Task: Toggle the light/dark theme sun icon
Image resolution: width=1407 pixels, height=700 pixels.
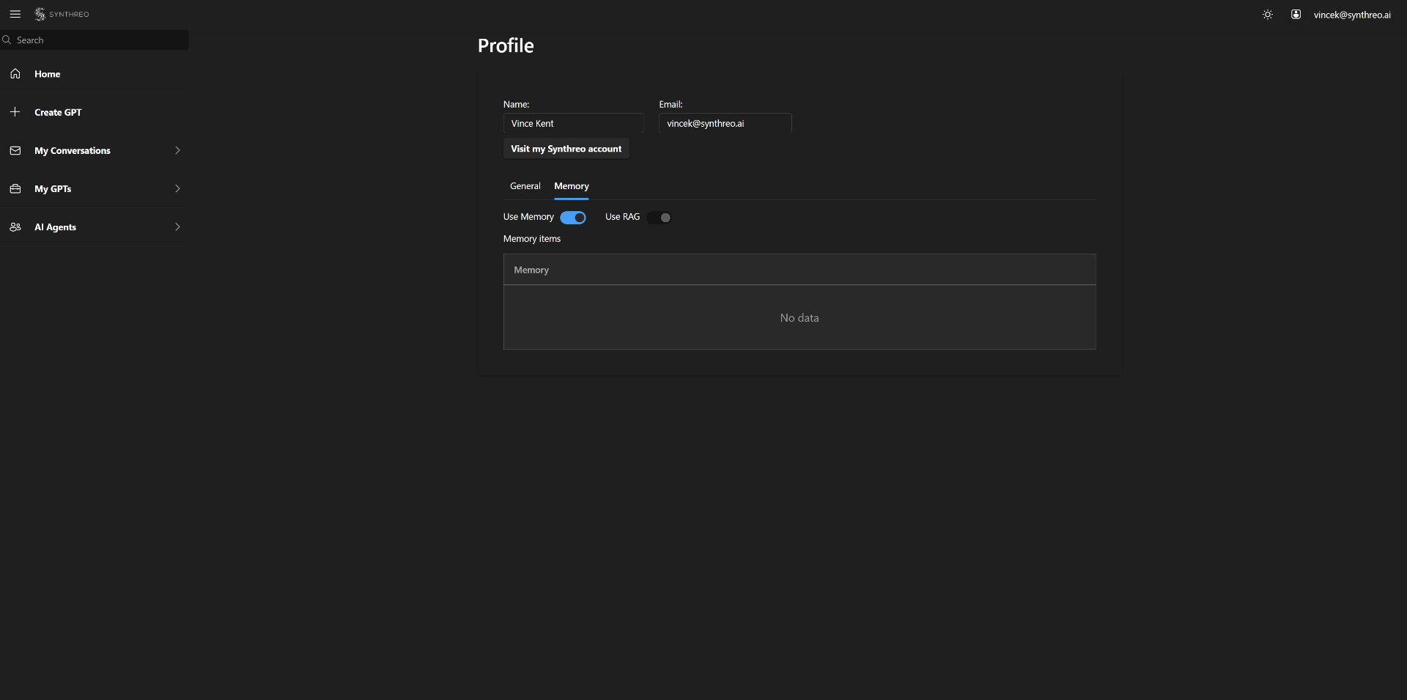Action: 1267,15
